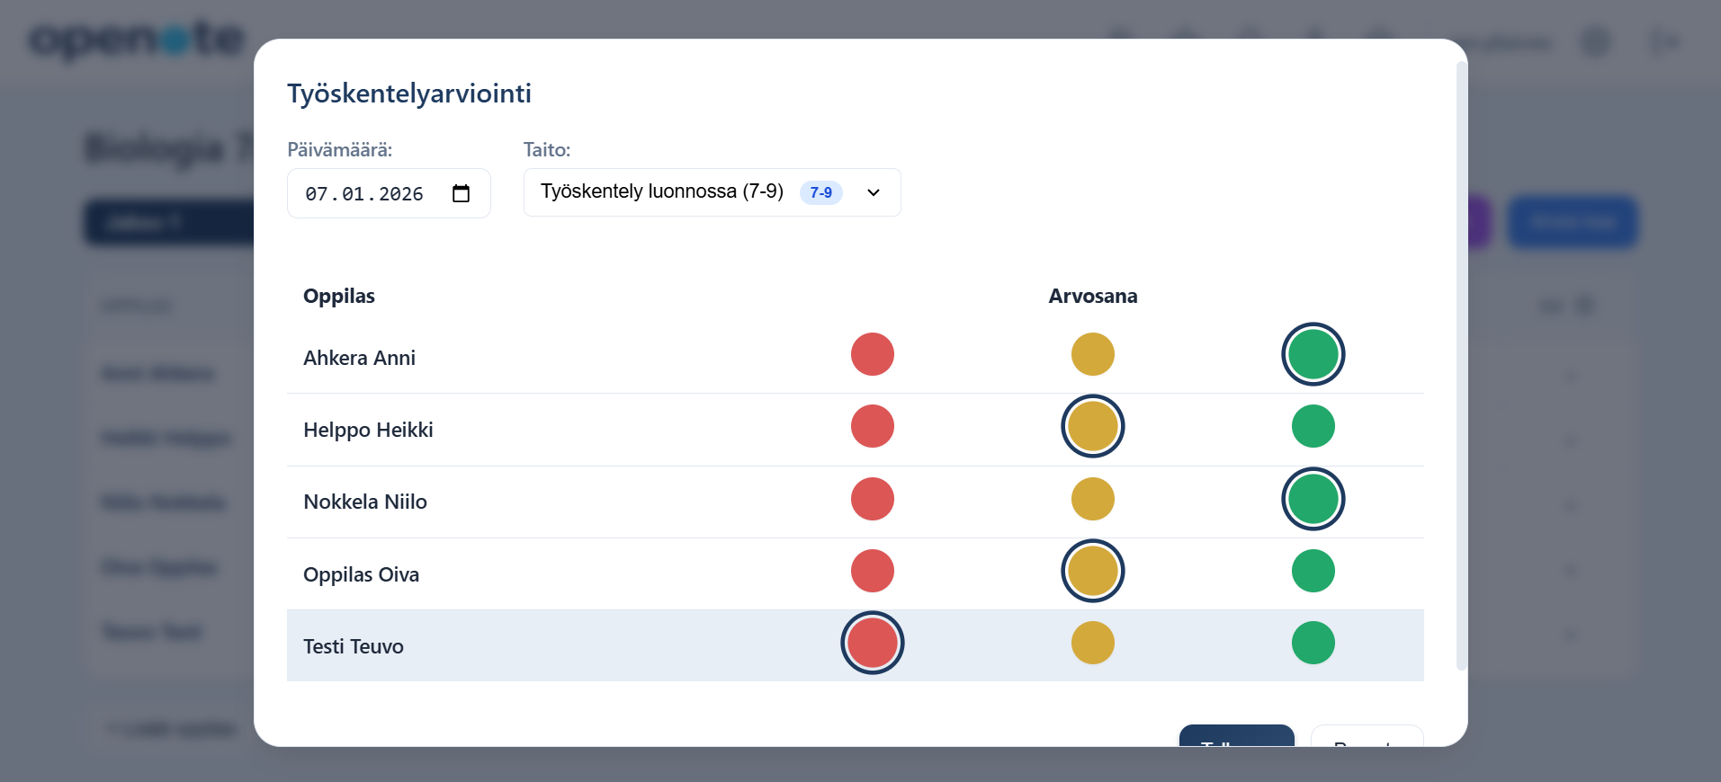Select green rating for Oppilas Oiva
This screenshot has height=782, width=1721.
[1313, 571]
